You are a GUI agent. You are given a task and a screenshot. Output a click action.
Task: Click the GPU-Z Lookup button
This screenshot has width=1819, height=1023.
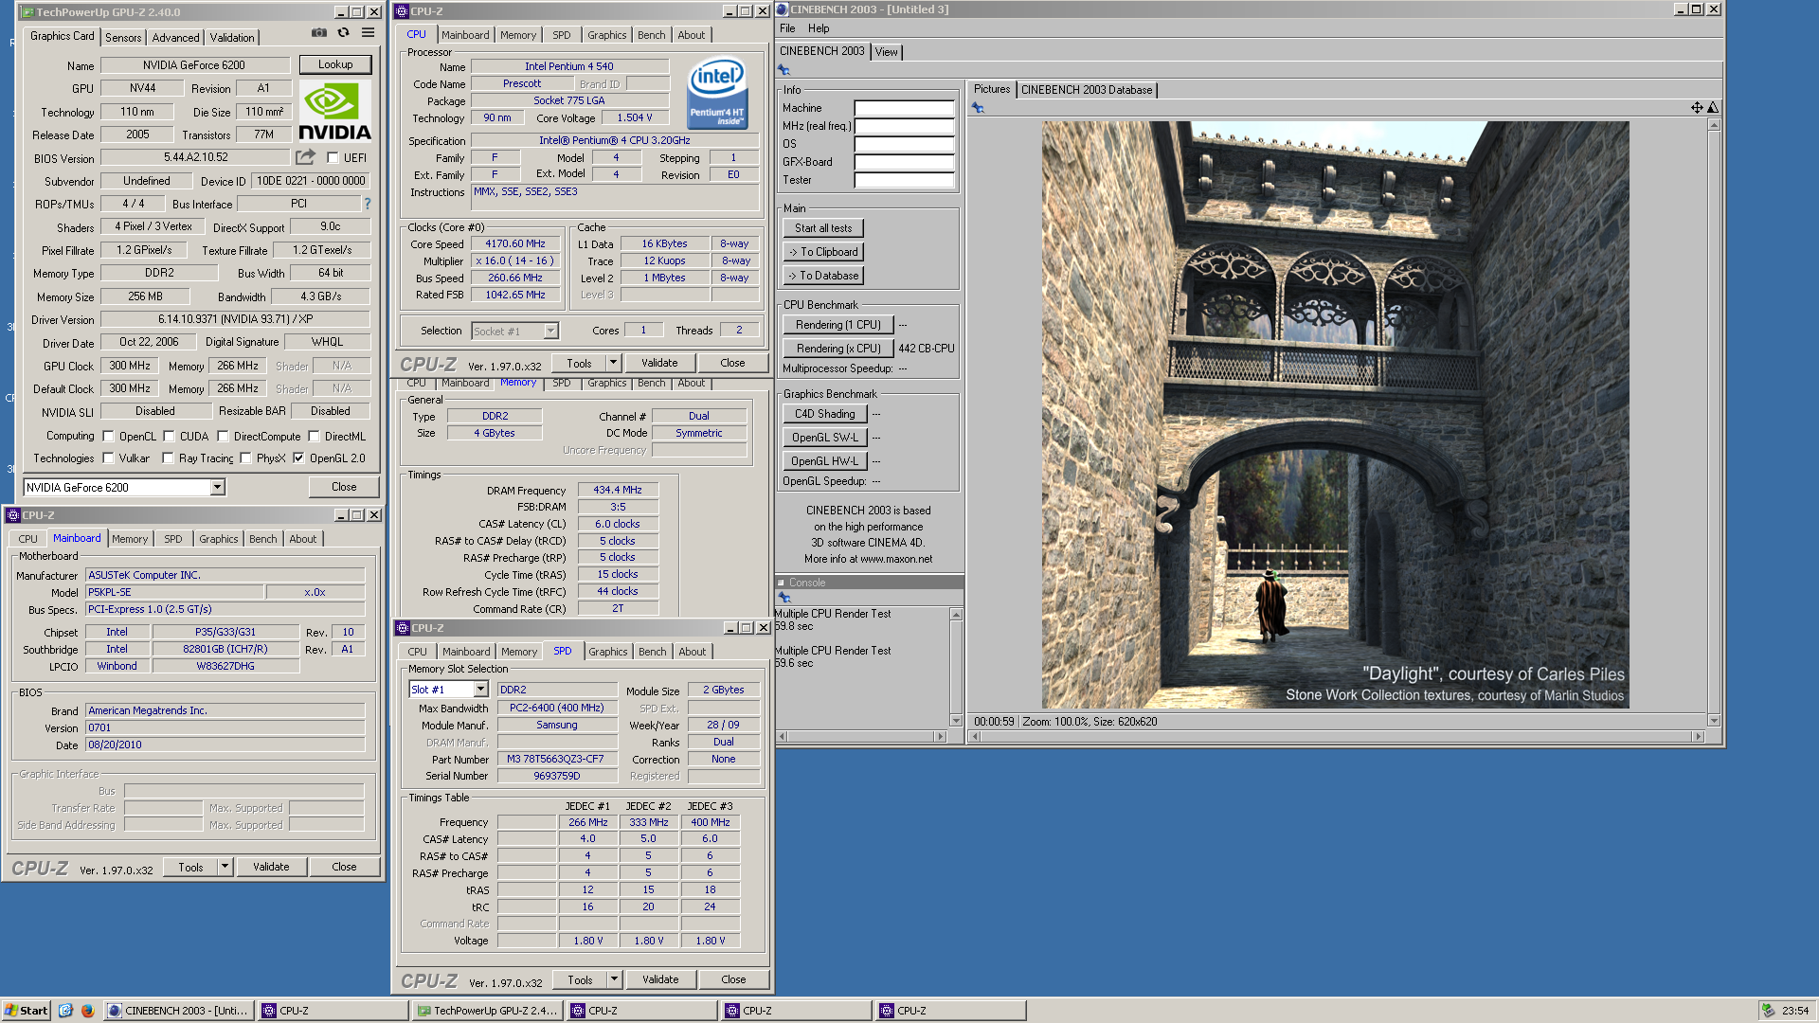335,64
